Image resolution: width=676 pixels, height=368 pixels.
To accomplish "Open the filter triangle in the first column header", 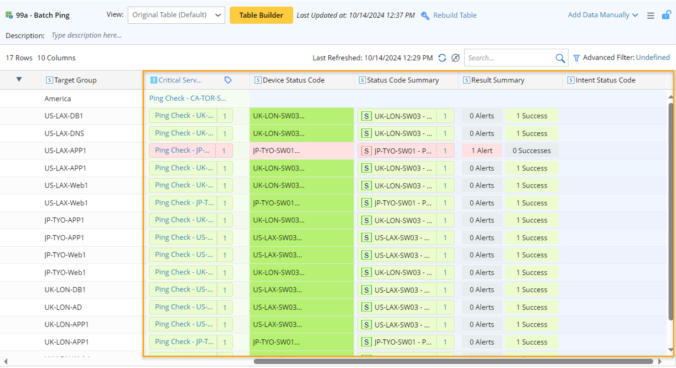I will pos(20,80).
